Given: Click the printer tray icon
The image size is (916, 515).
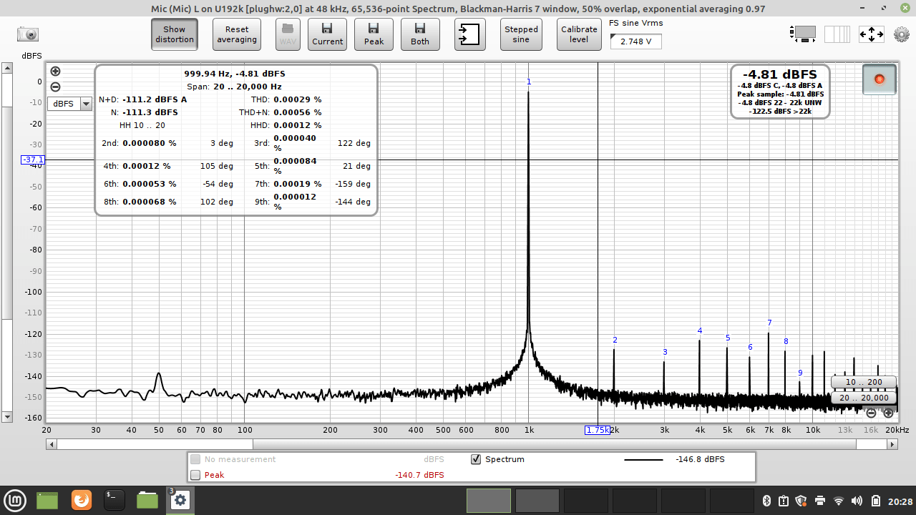Looking at the screenshot, I should pos(820,501).
